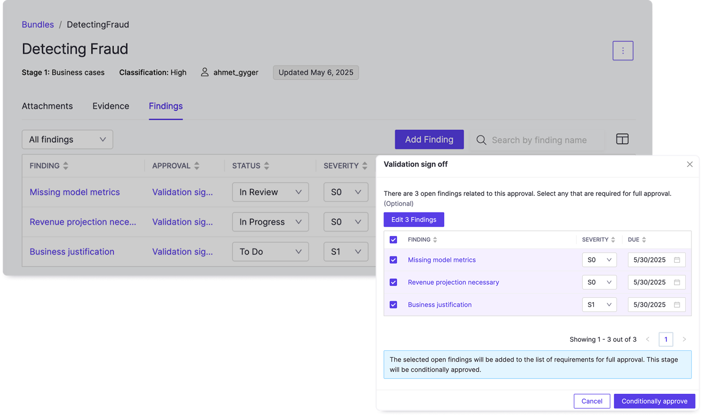Close the Validation sign off dialog
701x415 pixels.
click(x=689, y=164)
